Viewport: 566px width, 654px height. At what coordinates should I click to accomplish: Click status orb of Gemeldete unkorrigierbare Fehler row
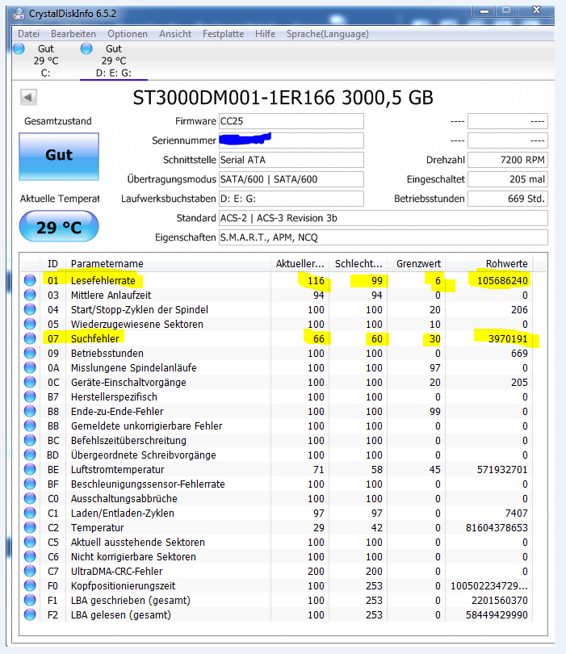click(x=30, y=426)
